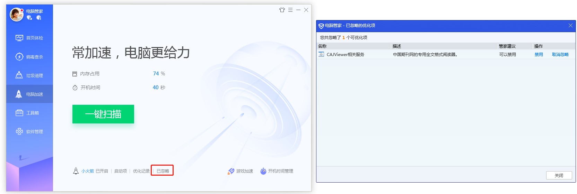Viewport: 577px width, 194px height.
Task: Click the 关闭 button in dialog
Action: [559, 175]
